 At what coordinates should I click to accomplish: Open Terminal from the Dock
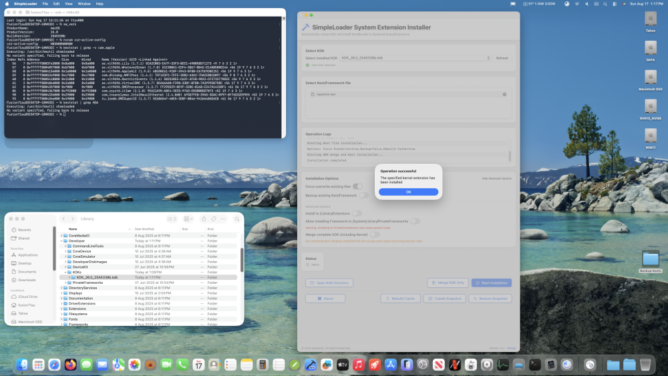[x=534, y=365]
